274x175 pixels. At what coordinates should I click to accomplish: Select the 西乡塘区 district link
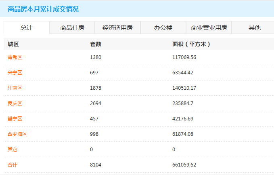point(17,134)
